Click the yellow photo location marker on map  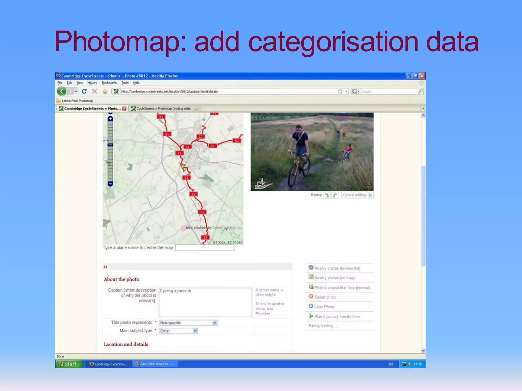coord(183,167)
